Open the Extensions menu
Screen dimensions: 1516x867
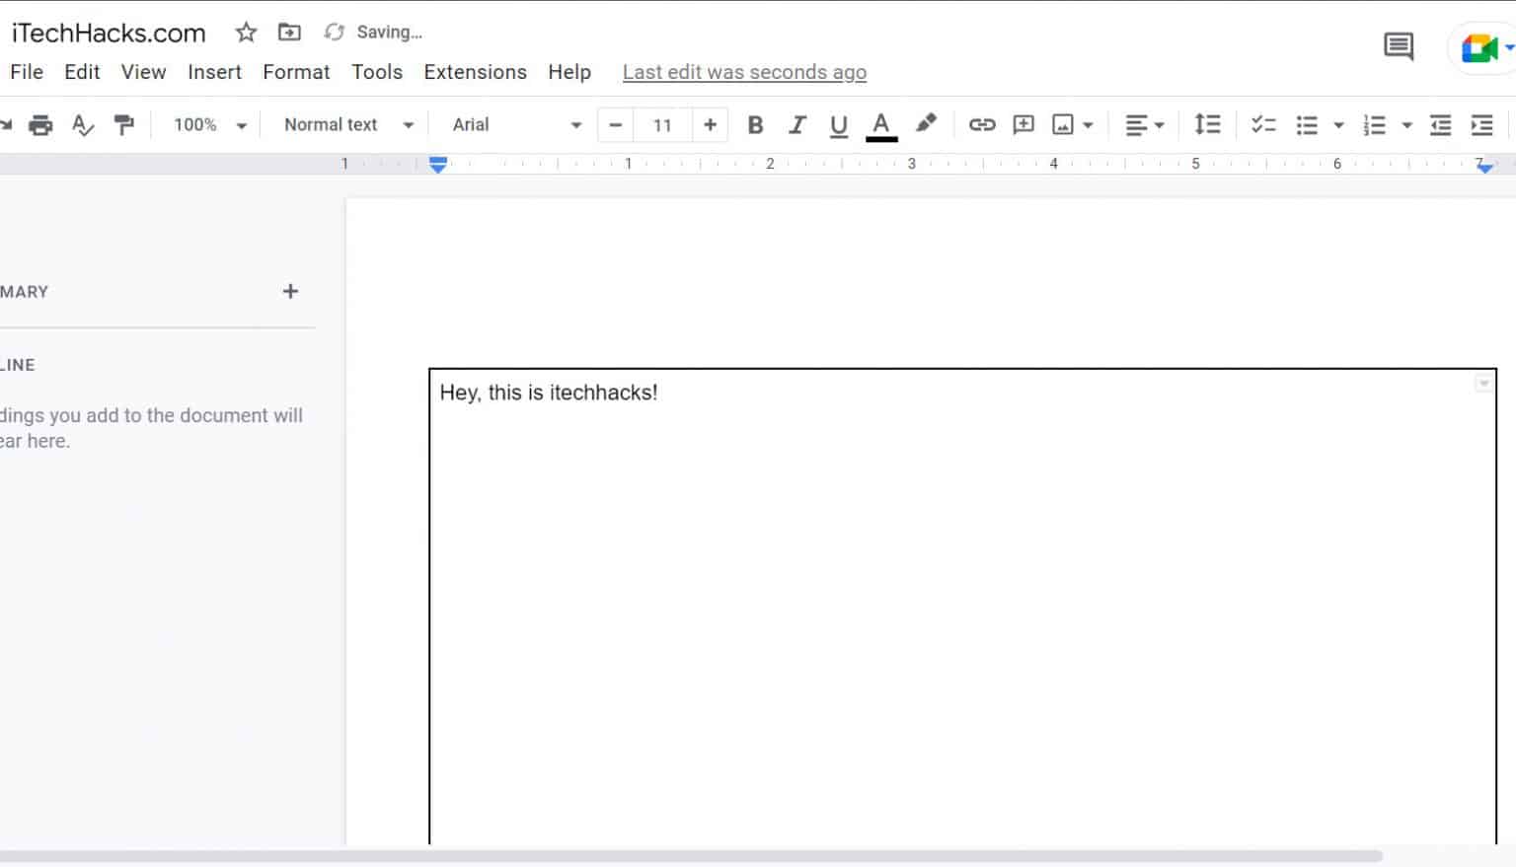pyautogui.click(x=475, y=71)
